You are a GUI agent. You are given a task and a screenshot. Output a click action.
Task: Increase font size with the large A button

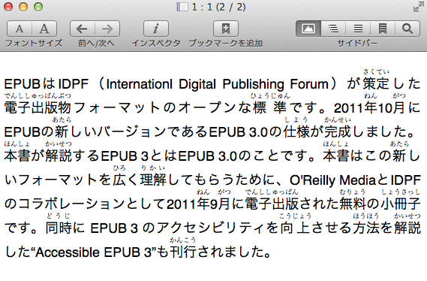[x=44, y=29]
